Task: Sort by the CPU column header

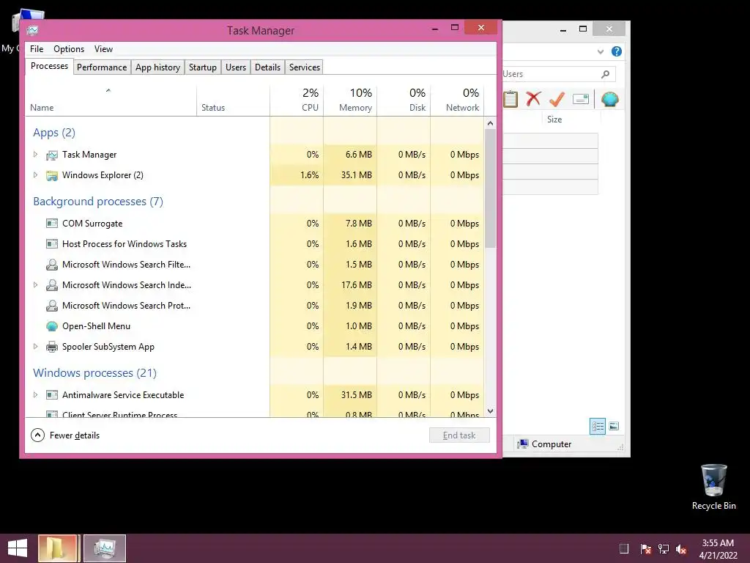Action: [297, 100]
